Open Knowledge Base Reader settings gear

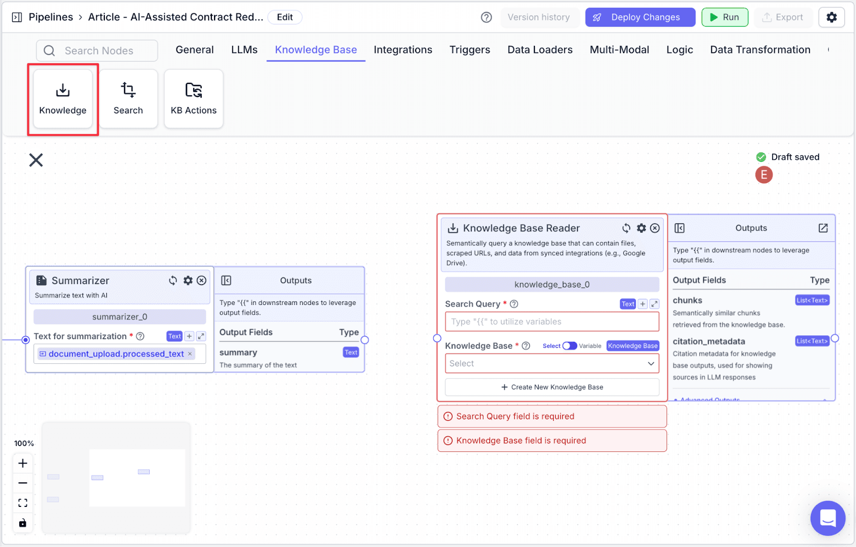[x=641, y=228]
